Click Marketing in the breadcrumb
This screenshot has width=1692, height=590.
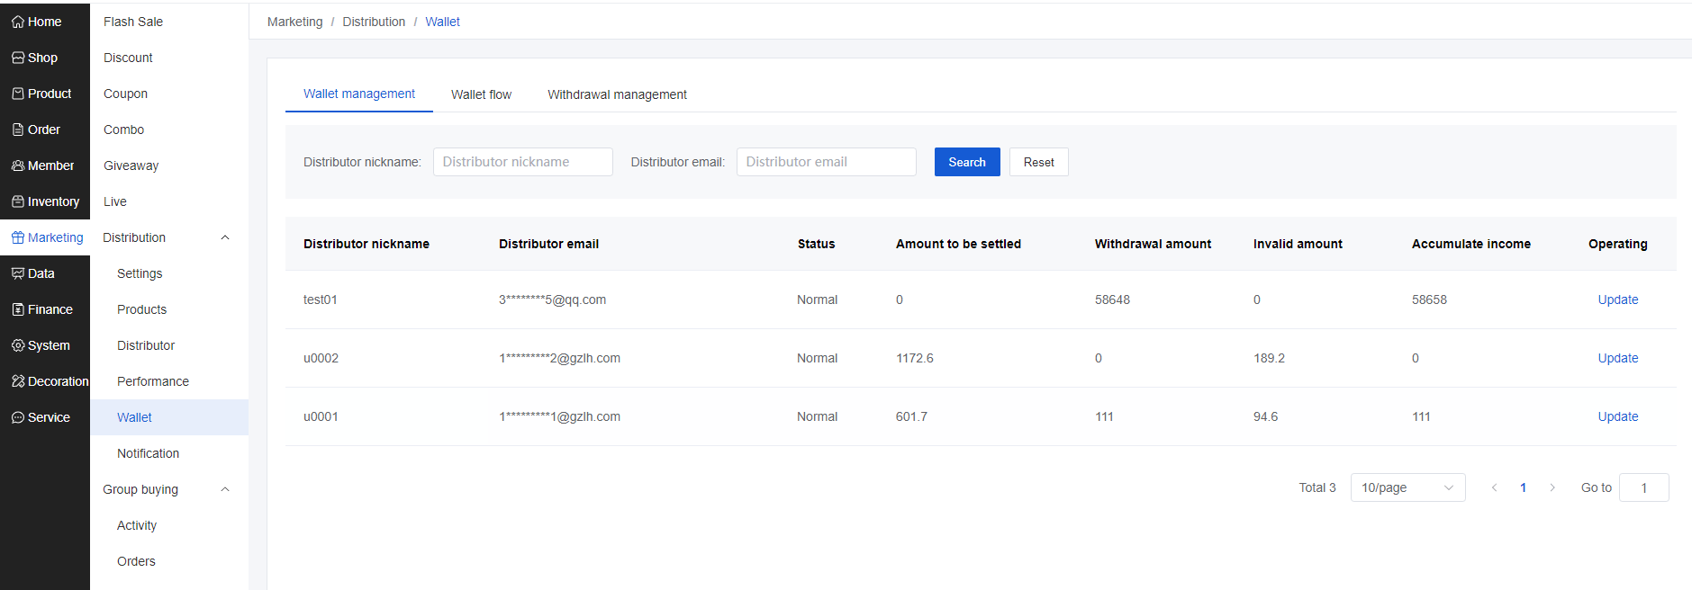294,22
